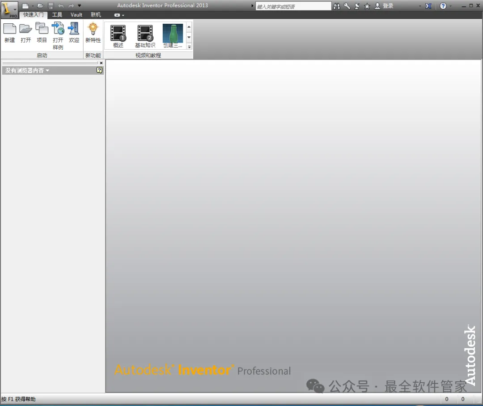Click the satellite dish Communication Center icon
483x406 pixels.
pyautogui.click(x=357, y=6)
